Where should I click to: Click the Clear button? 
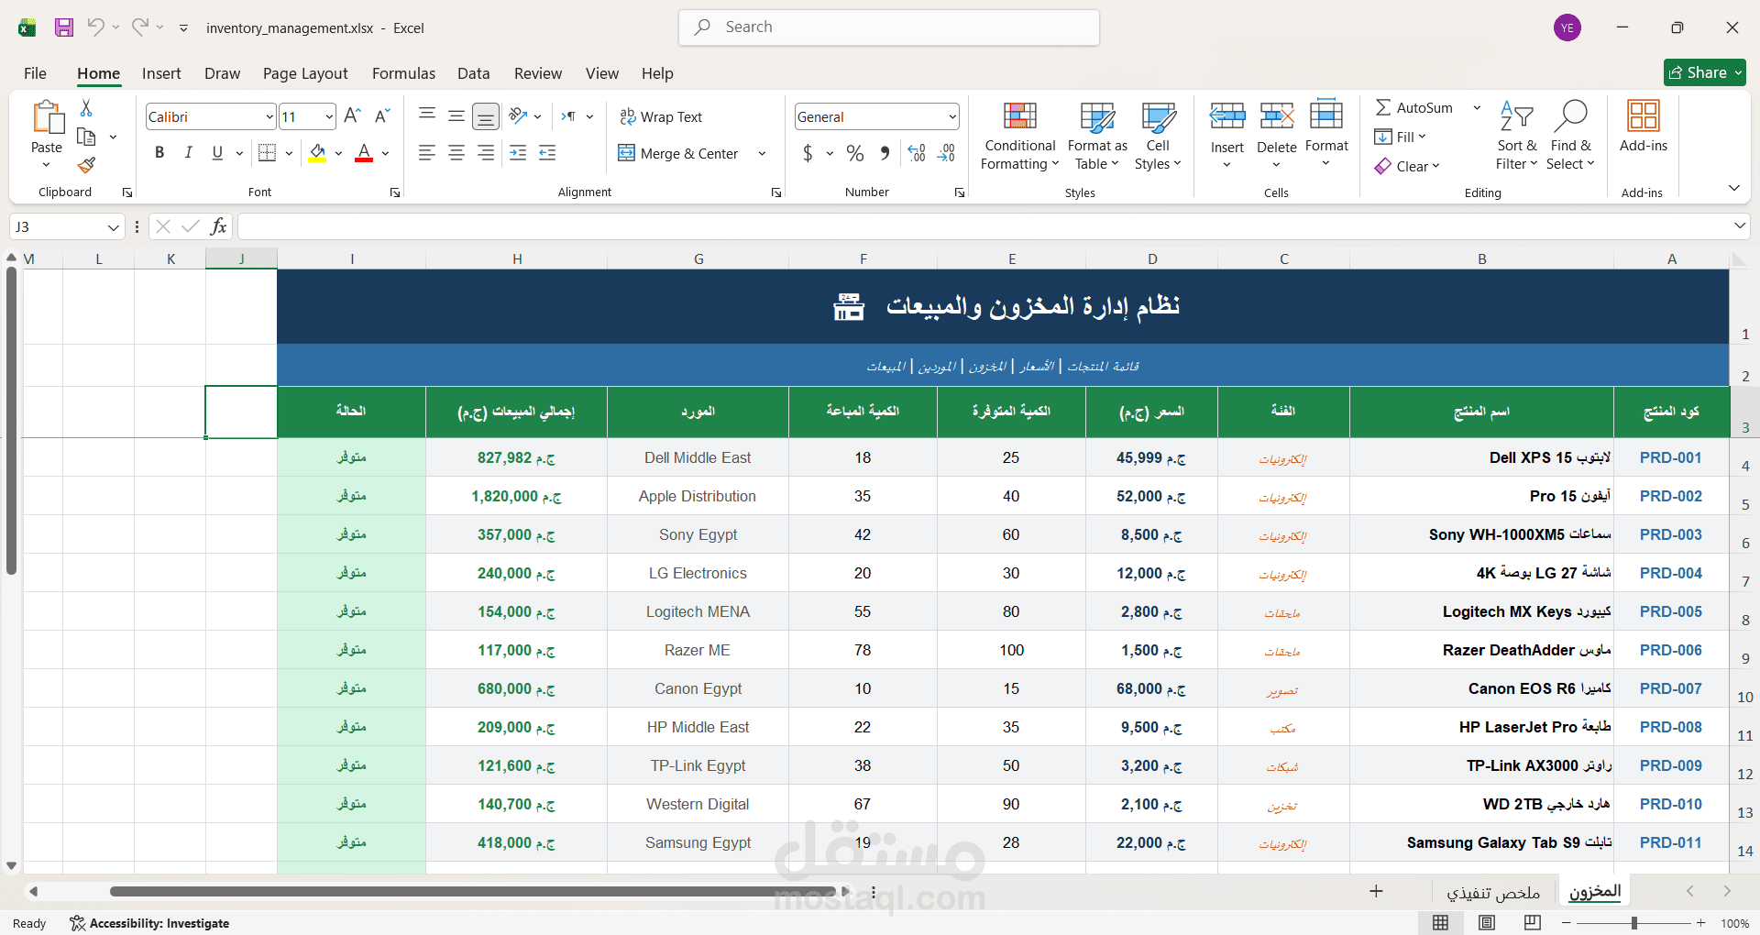[1407, 166]
